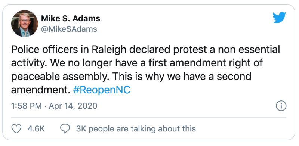
Task: Click the 1:58 PM timestamp
Action: (26, 106)
